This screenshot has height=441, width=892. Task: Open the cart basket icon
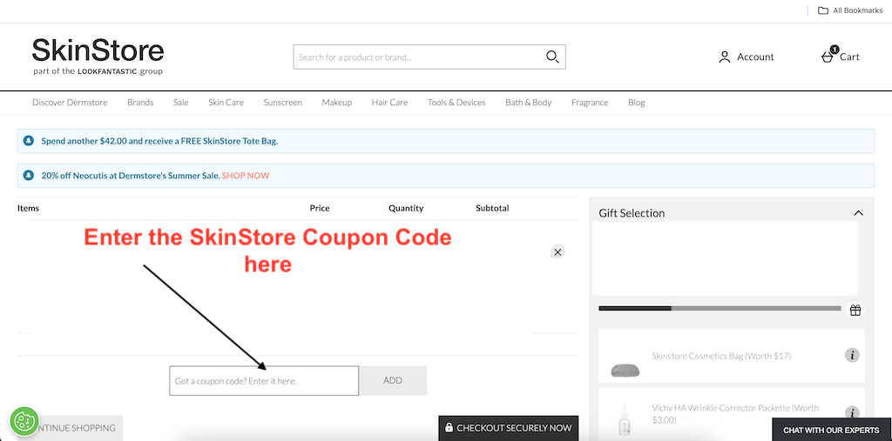828,57
